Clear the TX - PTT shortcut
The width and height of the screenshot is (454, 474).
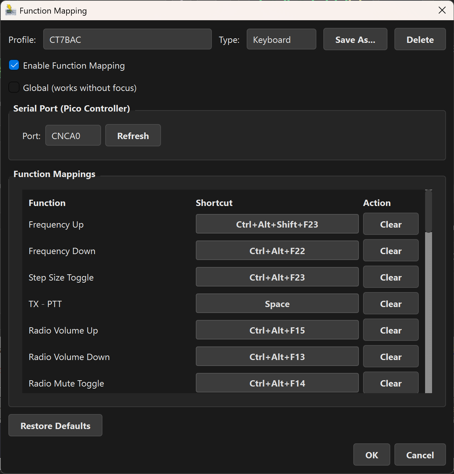[391, 304]
